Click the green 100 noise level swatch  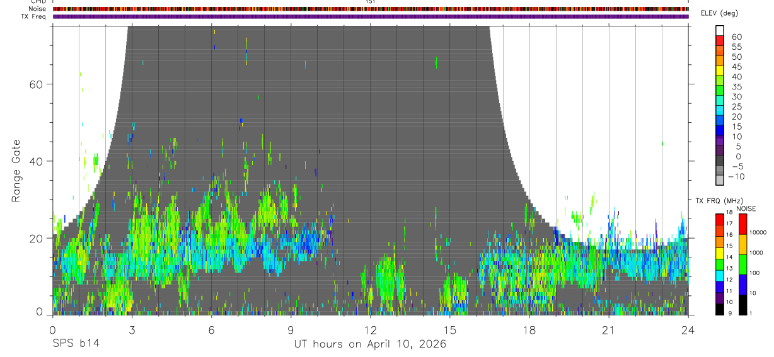point(743,264)
